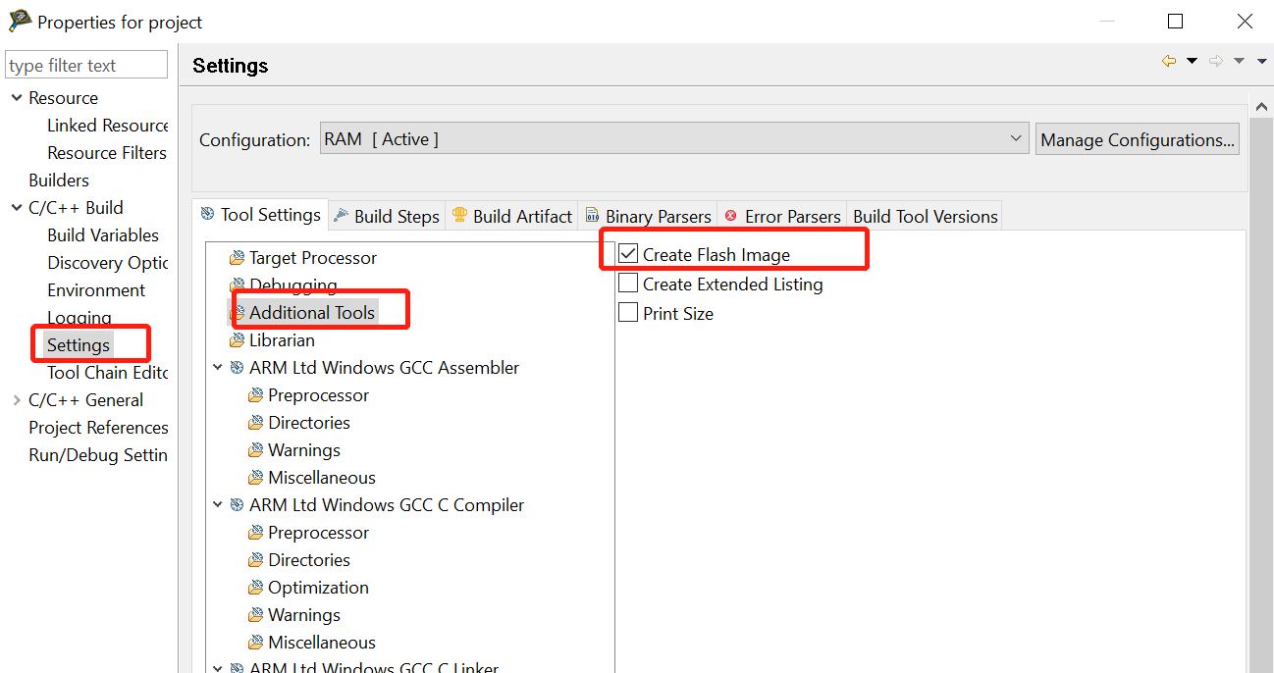Enable the Print Size option
Viewport: 1274px width, 673px height.
pos(626,312)
